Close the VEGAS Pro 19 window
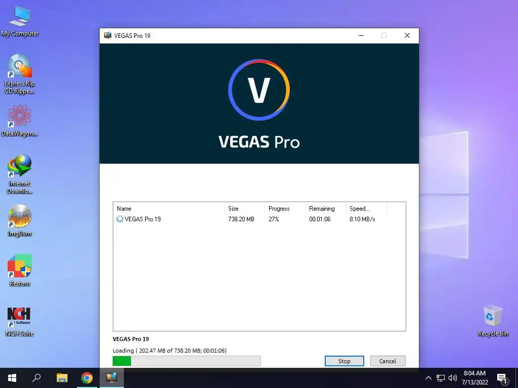Viewport: 518px width, 388px height. [407, 35]
